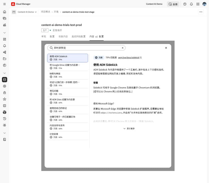Switch to the 配置 tab
Image resolution: width=209 pixels, height=183 pixels.
pyautogui.click(x=52, y=37)
